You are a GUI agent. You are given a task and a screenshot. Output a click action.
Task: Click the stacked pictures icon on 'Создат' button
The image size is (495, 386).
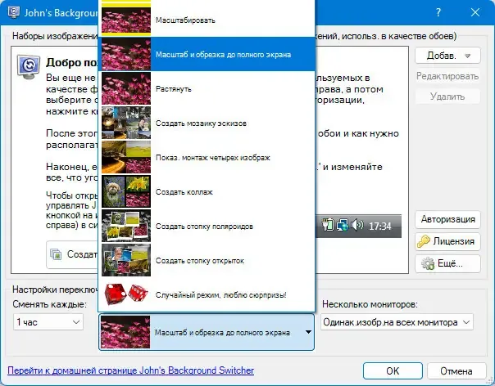[x=56, y=254]
